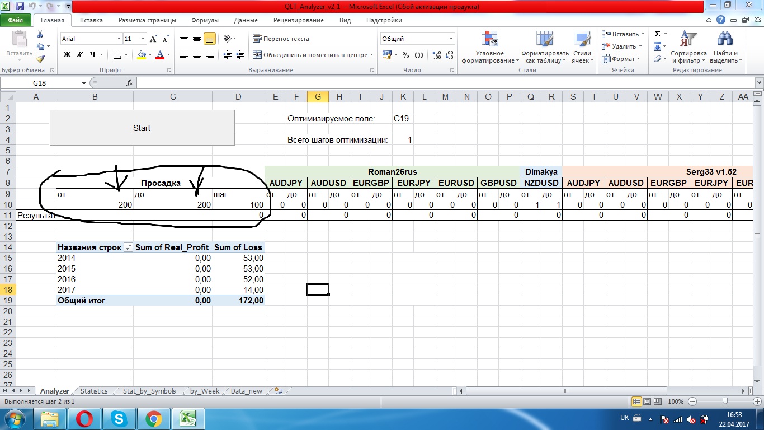Click Объединить и поместить в центре
The image size is (764, 430).
tap(310, 55)
